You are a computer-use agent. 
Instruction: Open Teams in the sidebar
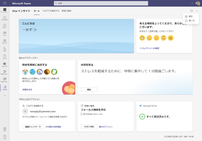(x=5, y=34)
